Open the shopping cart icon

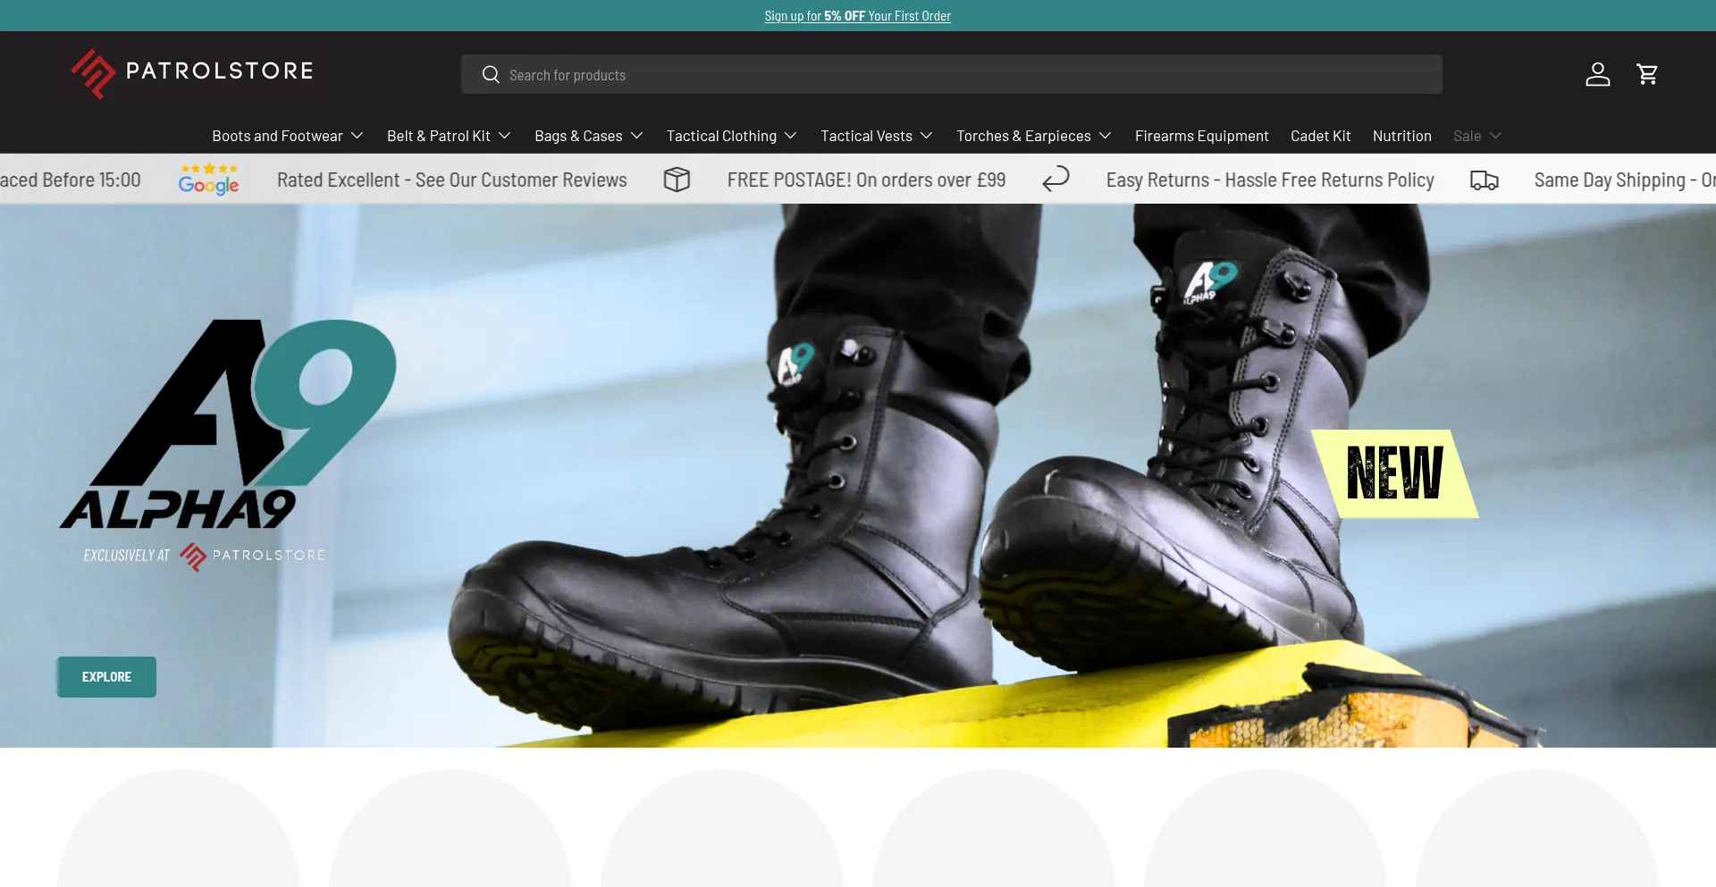(x=1646, y=74)
